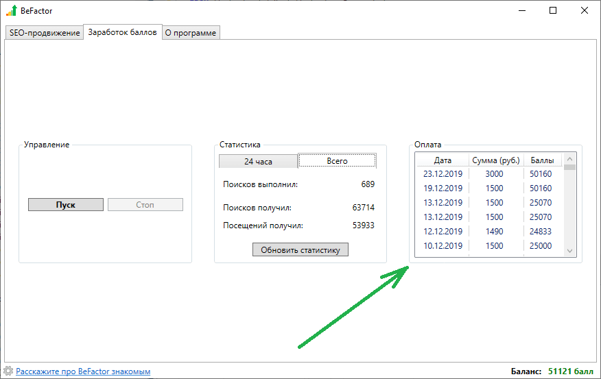This screenshot has width=601, height=379.
Task: Click the Поисков выполнил label
Action: coord(260,184)
